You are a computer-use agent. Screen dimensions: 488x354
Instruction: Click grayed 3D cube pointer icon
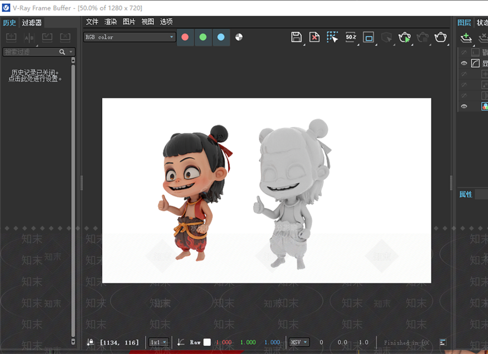[x=386, y=37]
